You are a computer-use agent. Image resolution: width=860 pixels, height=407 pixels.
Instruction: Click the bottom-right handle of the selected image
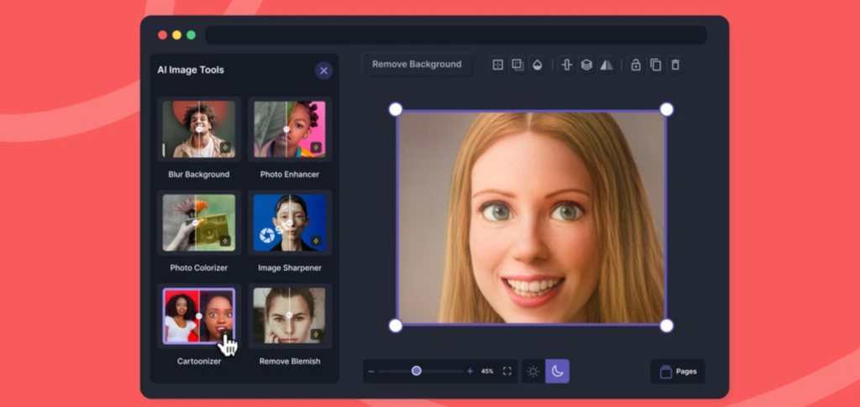(666, 326)
